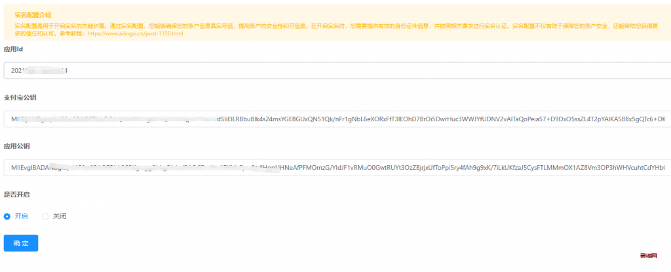Image resolution: width=671 pixels, height=272 pixels.
Task: Click the blurred start of 应用公钥 value
Action: tap(98, 168)
